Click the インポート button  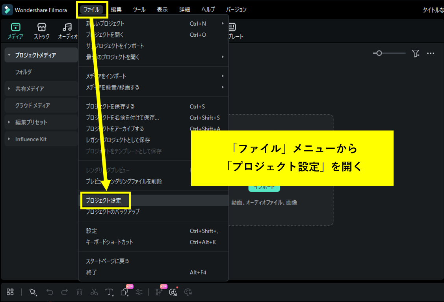[264, 188]
